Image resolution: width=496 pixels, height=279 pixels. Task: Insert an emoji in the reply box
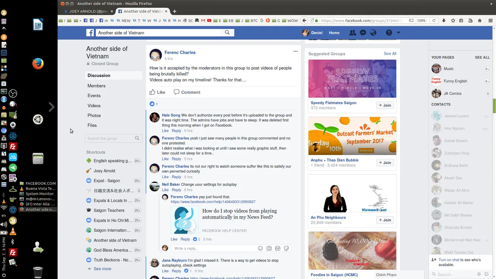[x=261, y=248]
